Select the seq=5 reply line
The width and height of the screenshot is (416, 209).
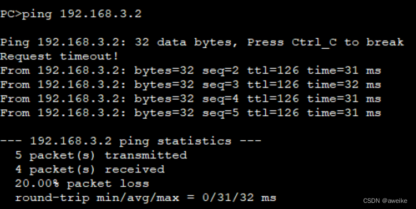tap(190, 113)
